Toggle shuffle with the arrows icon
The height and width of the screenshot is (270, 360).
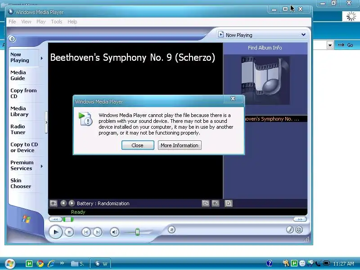pos(171,230)
